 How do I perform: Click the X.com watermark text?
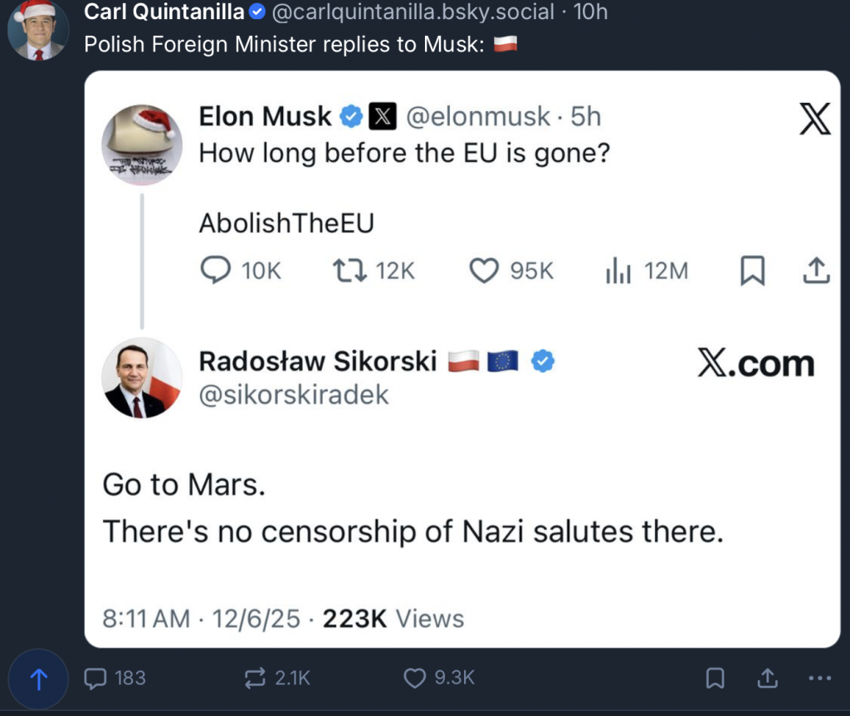(755, 364)
